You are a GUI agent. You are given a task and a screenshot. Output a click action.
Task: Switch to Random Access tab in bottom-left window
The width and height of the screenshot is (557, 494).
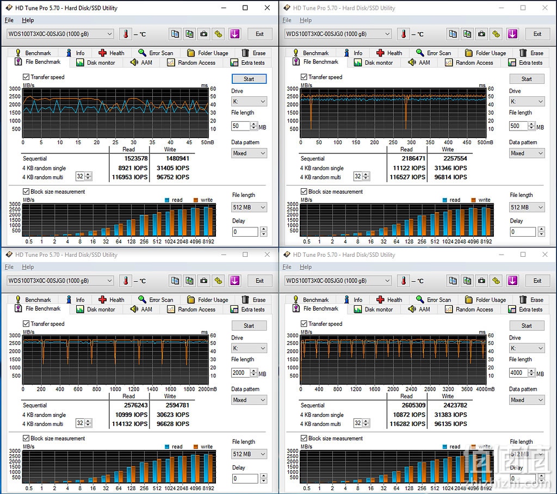point(191,309)
